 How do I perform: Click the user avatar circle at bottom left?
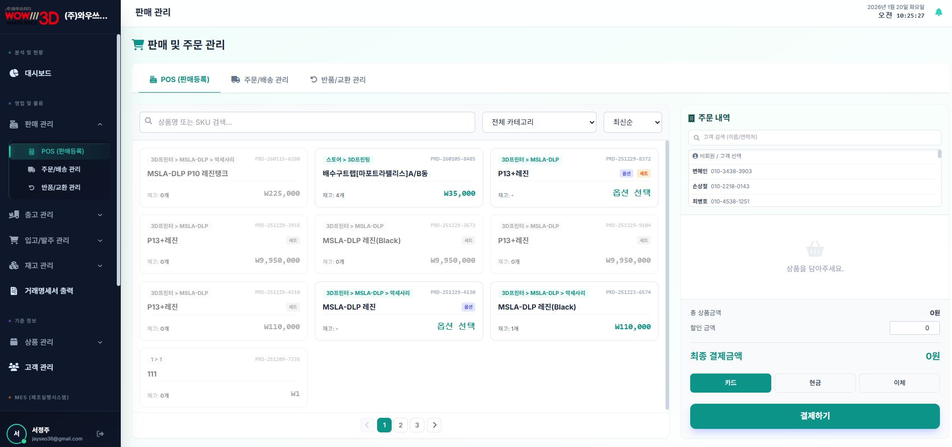(16, 433)
